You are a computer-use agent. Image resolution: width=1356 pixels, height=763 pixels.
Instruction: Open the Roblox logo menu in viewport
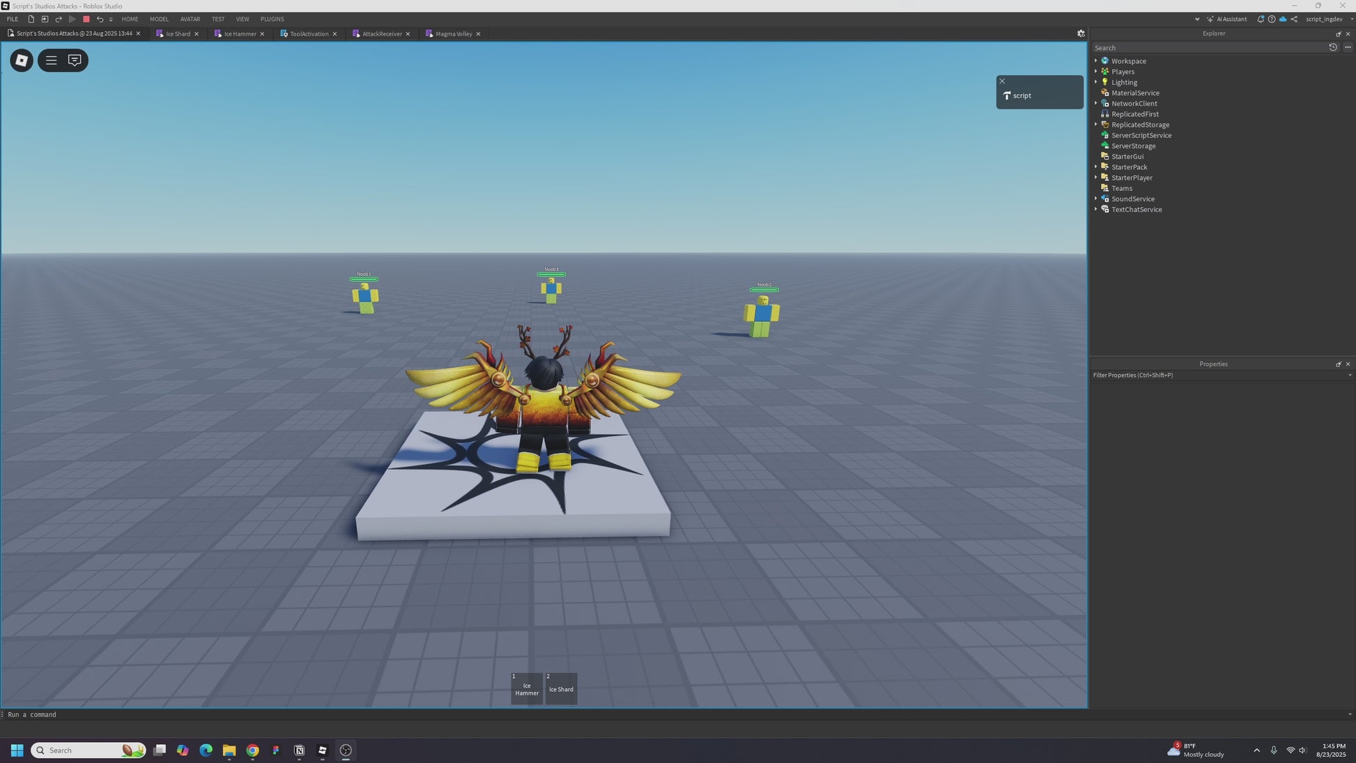tap(22, 61)
